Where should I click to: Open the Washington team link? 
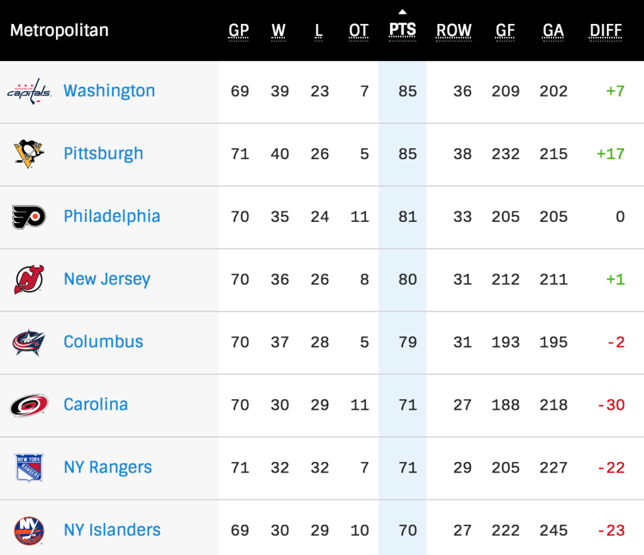pyautogui.click(x=109, y=91)
